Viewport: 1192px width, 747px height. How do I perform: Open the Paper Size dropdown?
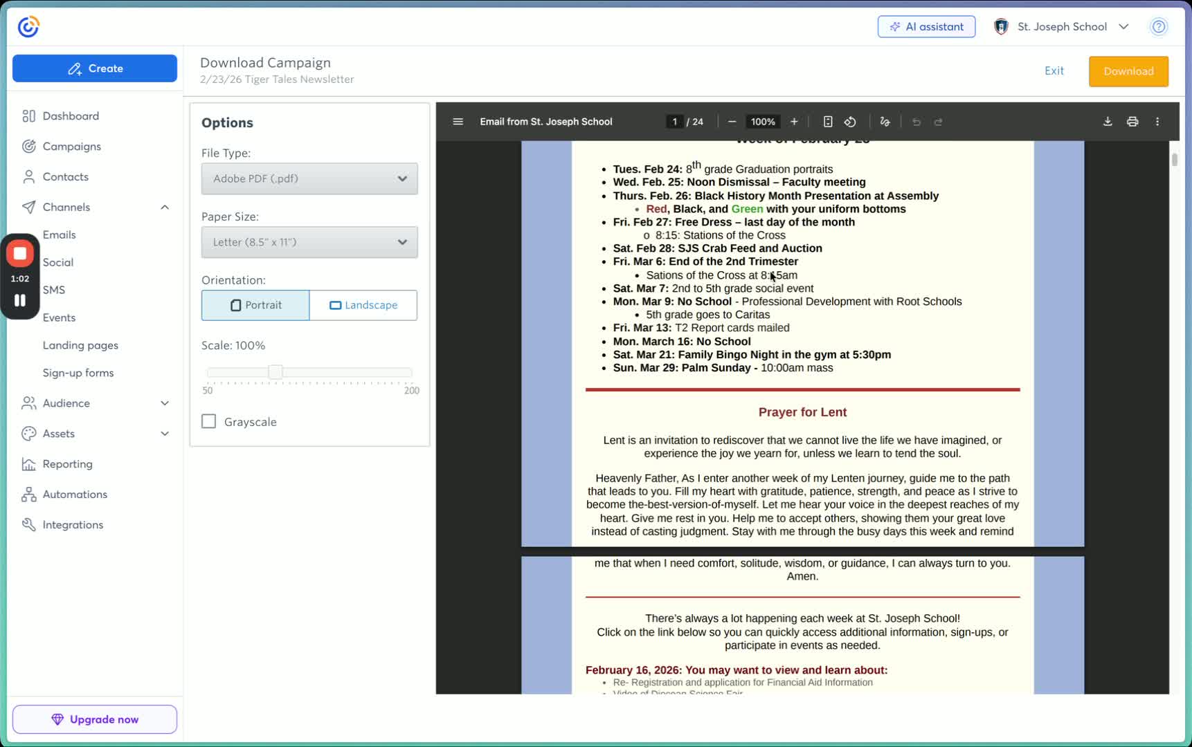point(309,242)
